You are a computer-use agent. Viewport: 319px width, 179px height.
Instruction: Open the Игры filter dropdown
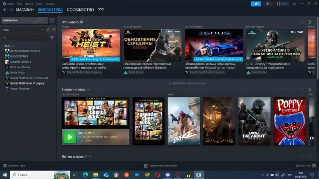(23, 30)
